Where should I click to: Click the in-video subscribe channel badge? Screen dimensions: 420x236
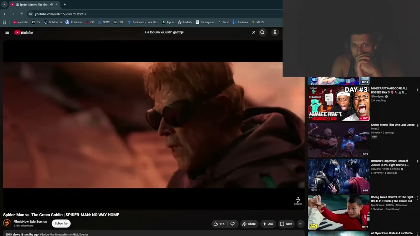point(298,201)
